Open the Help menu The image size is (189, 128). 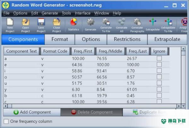[x=117, y=13]
